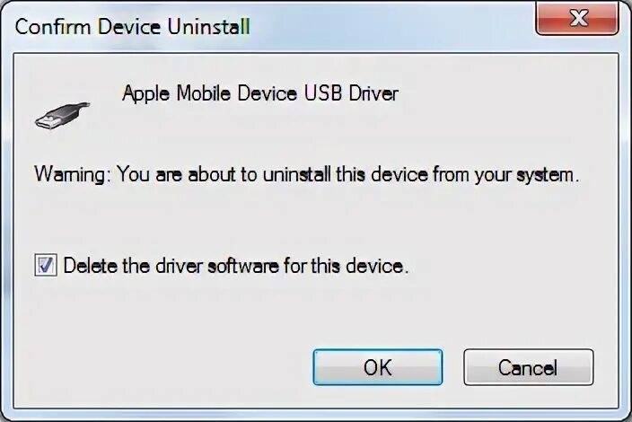Click the word 'Warning:' in the message
Screen dimensions: 632x422
[72, 175]
